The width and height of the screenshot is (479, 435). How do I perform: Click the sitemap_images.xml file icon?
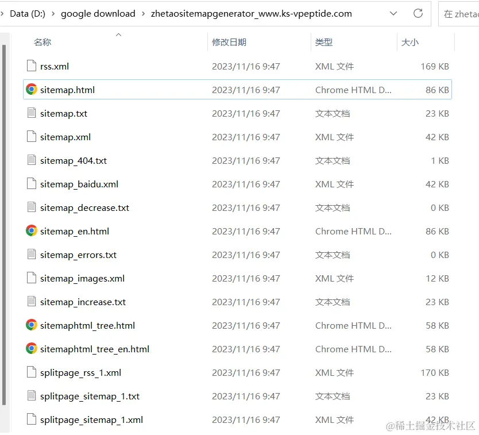point(32,278)
